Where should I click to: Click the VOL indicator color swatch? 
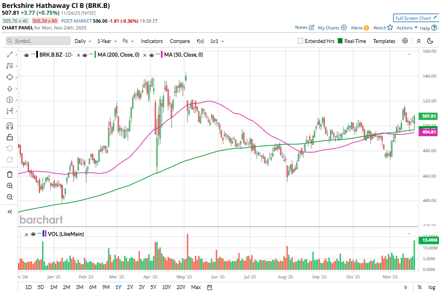click(x=44, y=234)
